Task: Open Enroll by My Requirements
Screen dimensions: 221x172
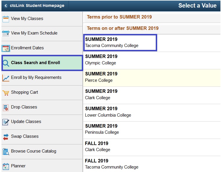Action: pos(42,78)
